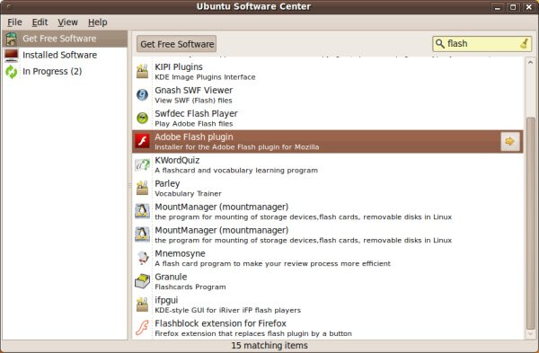Select the Parley Vocabulary Trainer entry
Viewport: 539px width, 353px height.
coord(328,189)
